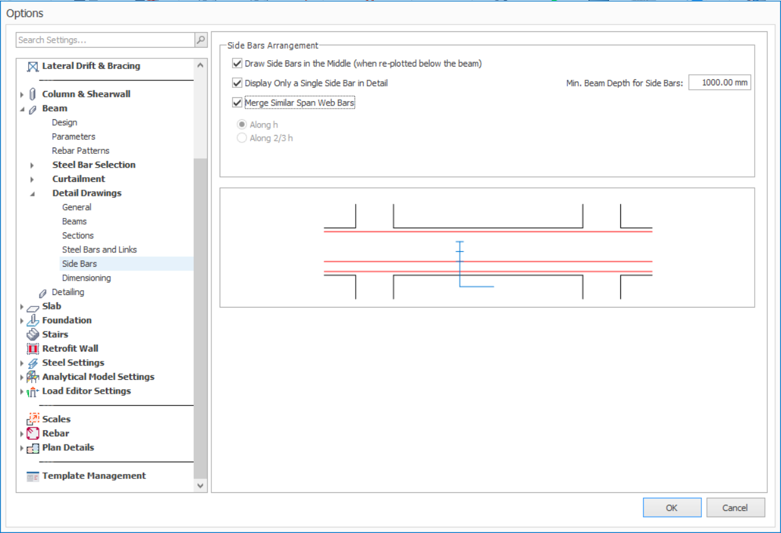Click the Retrofit Wall icon
This screenshot has height=533, width=781.
(33, 348)
